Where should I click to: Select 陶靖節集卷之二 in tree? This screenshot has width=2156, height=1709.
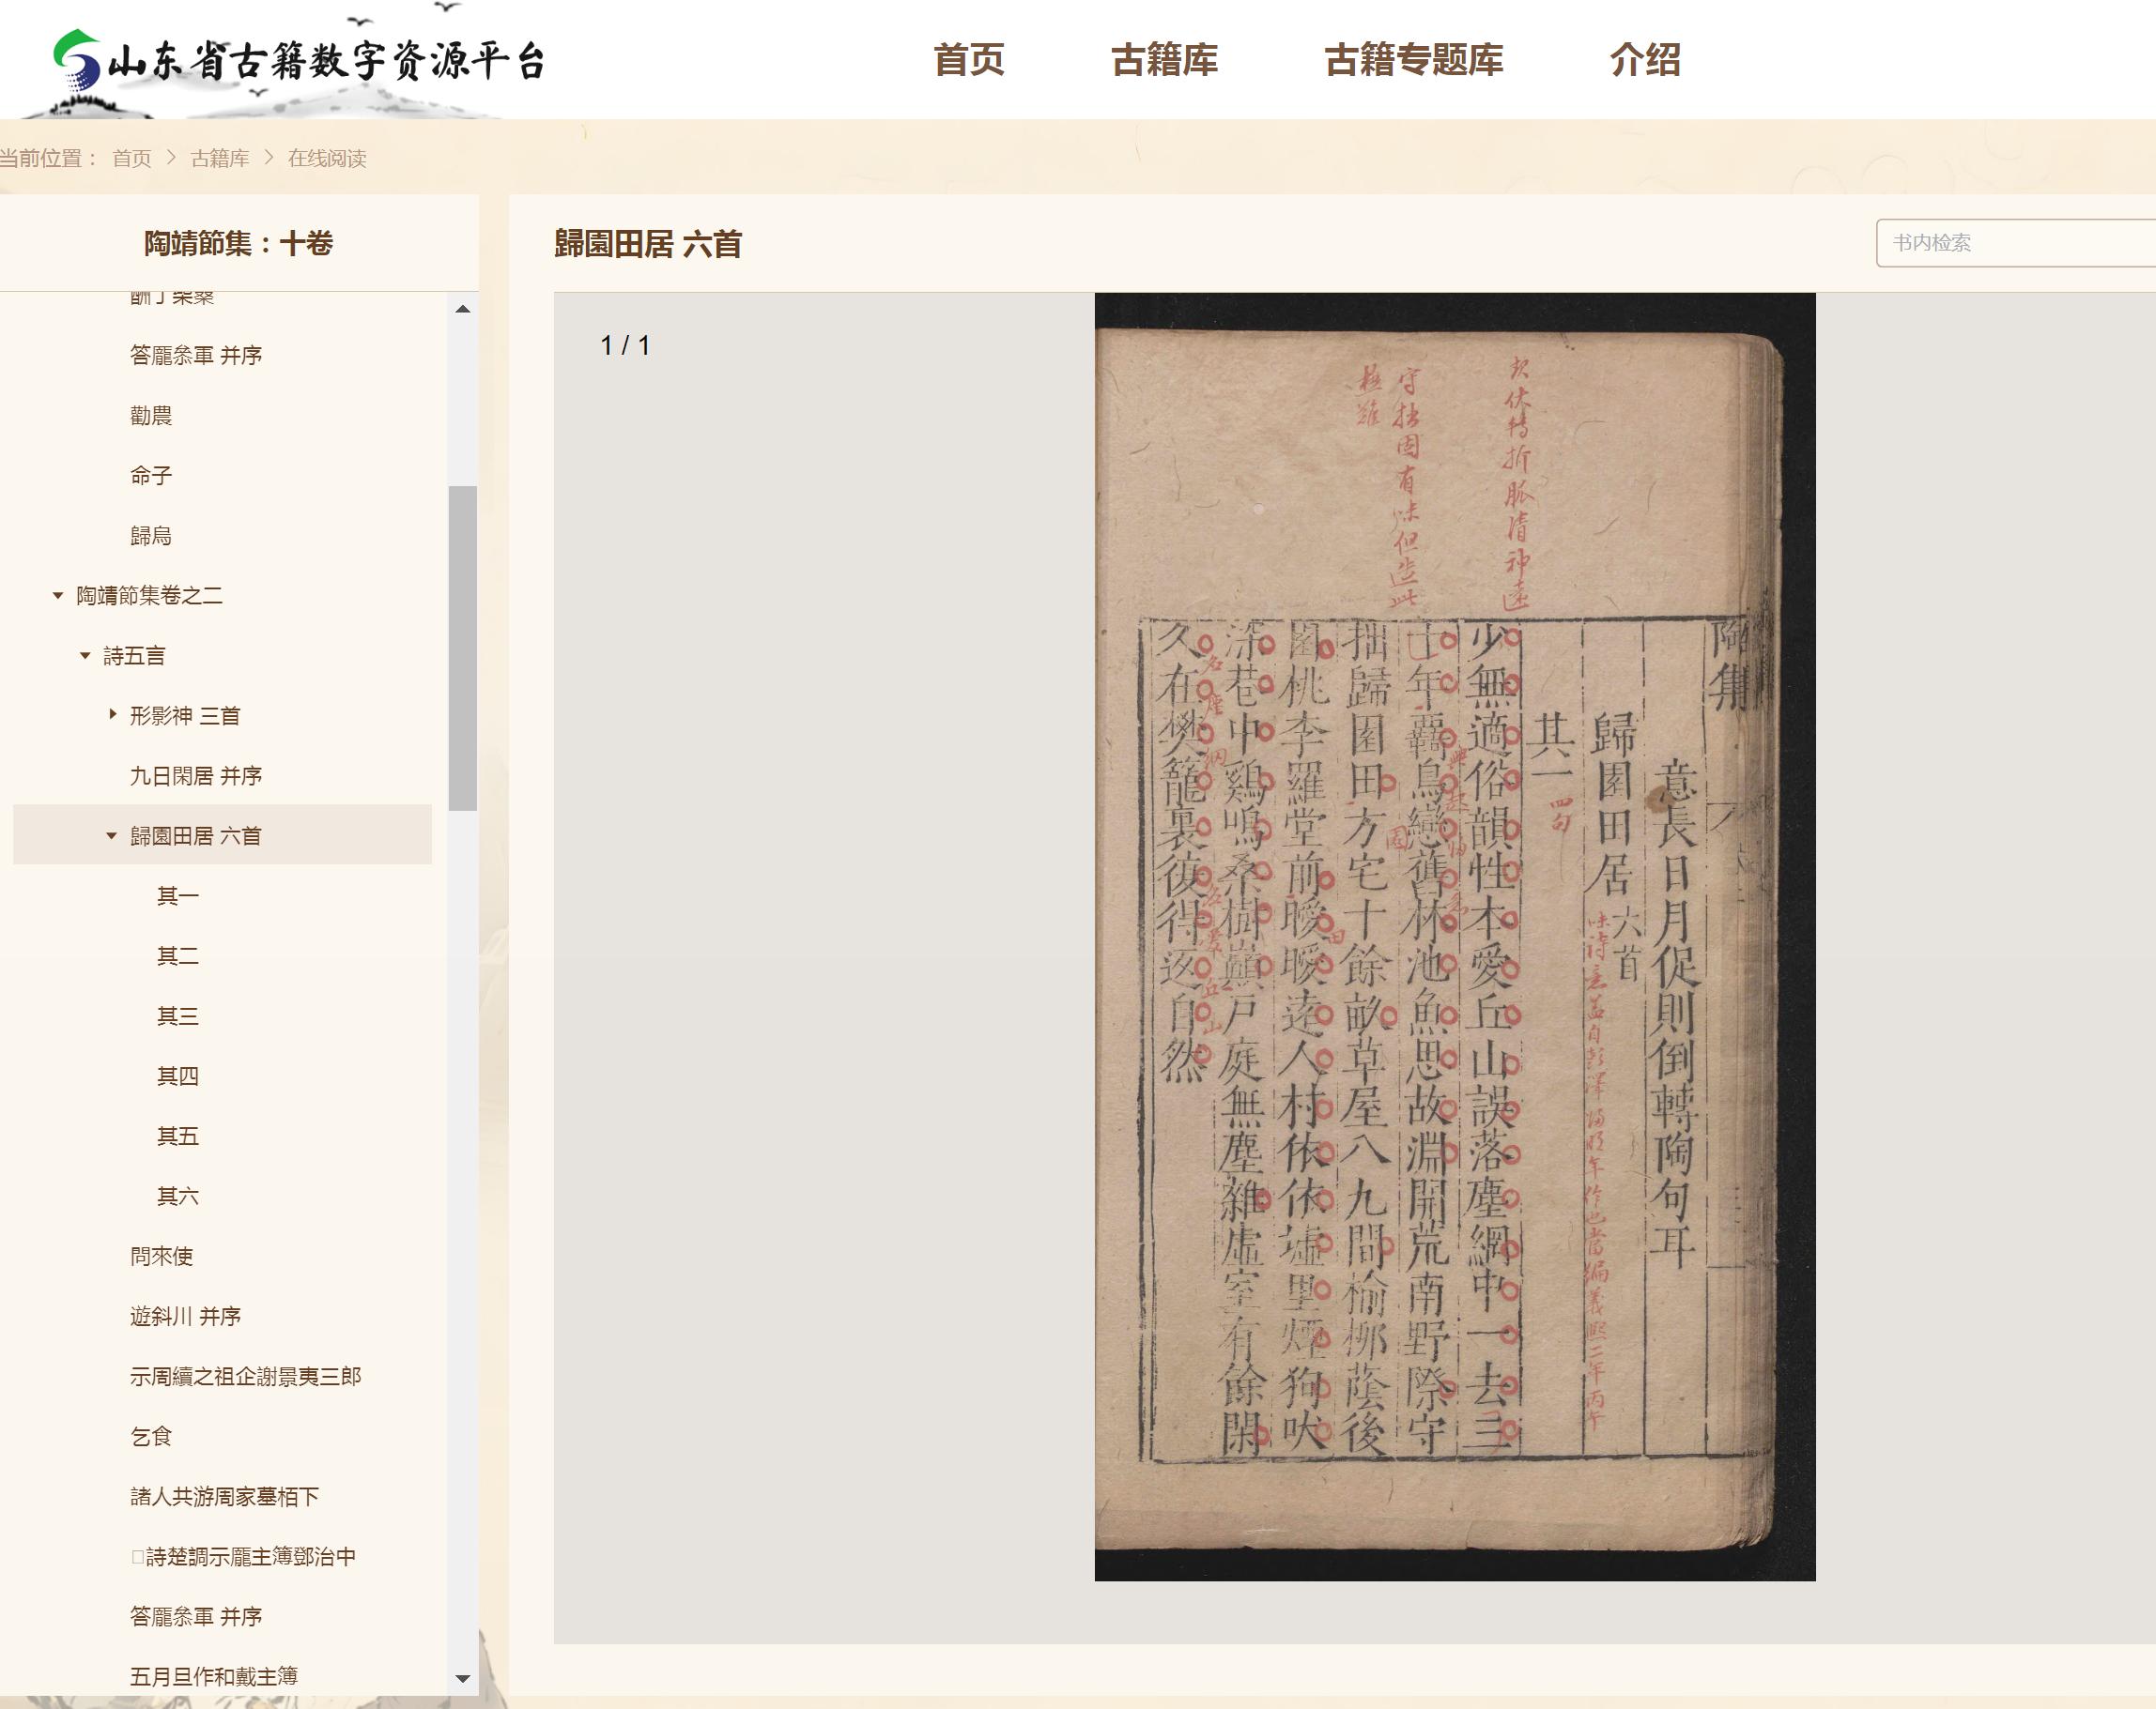pos(150,596)
